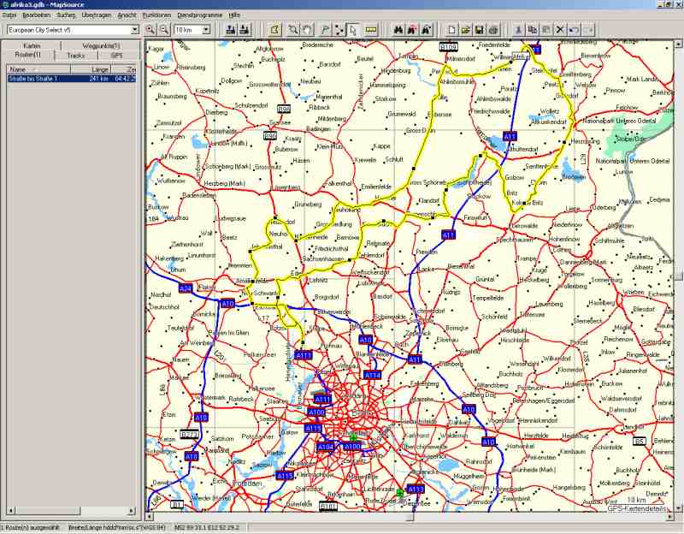Viewport: 684px width, 534px height.
Task: Activate the distance measure ruler tool
Action: coord(371,30)
